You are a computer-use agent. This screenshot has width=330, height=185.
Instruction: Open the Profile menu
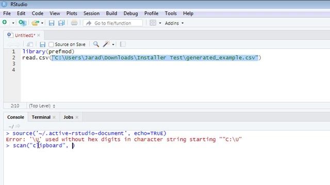tap(151, 13)
